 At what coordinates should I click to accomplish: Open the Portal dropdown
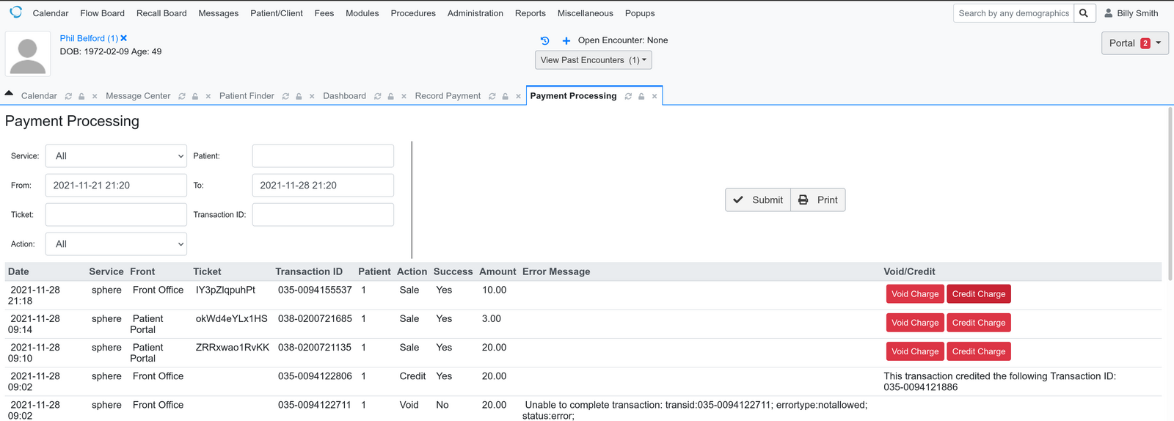tap(1134, 43)
